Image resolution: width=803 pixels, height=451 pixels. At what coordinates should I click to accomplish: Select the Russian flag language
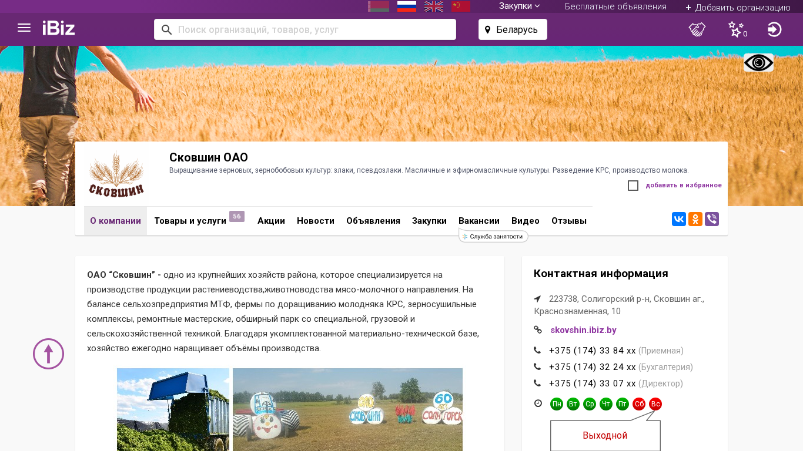407,6
